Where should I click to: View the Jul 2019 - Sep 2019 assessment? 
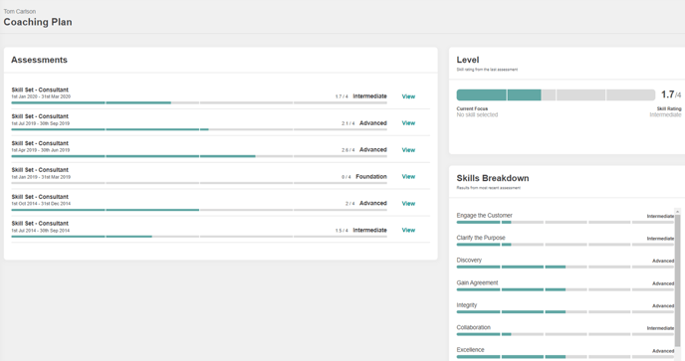pyautogui.click(x=408, y=123)
